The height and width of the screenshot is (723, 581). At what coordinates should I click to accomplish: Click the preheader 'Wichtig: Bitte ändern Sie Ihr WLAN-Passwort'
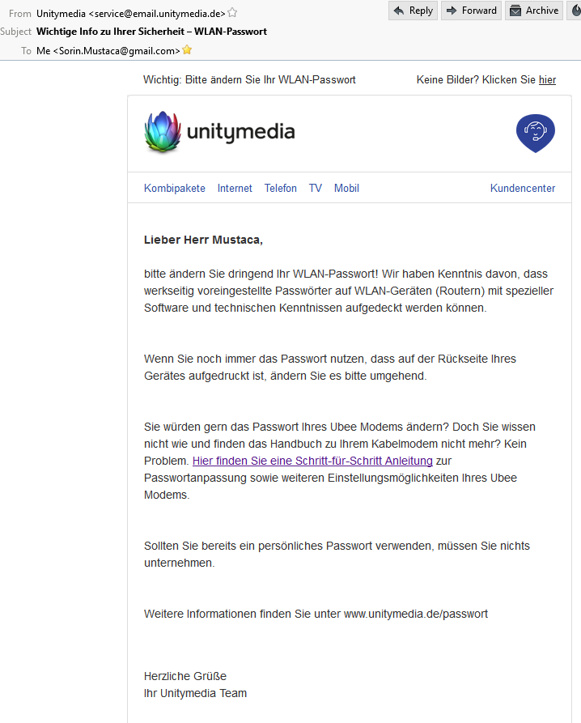click(x=249, y=80)
